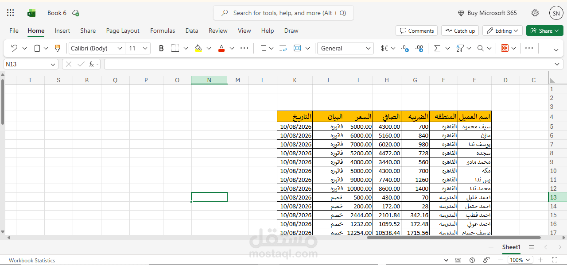
Task: Click Merge and Center icon
Action: click(x=297, y=48)
